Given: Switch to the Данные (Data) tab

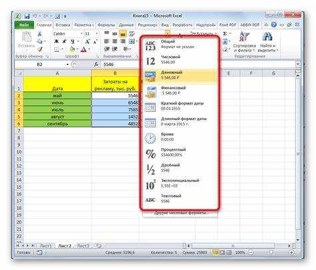Looking at the screenshot, I should (126, 25).
